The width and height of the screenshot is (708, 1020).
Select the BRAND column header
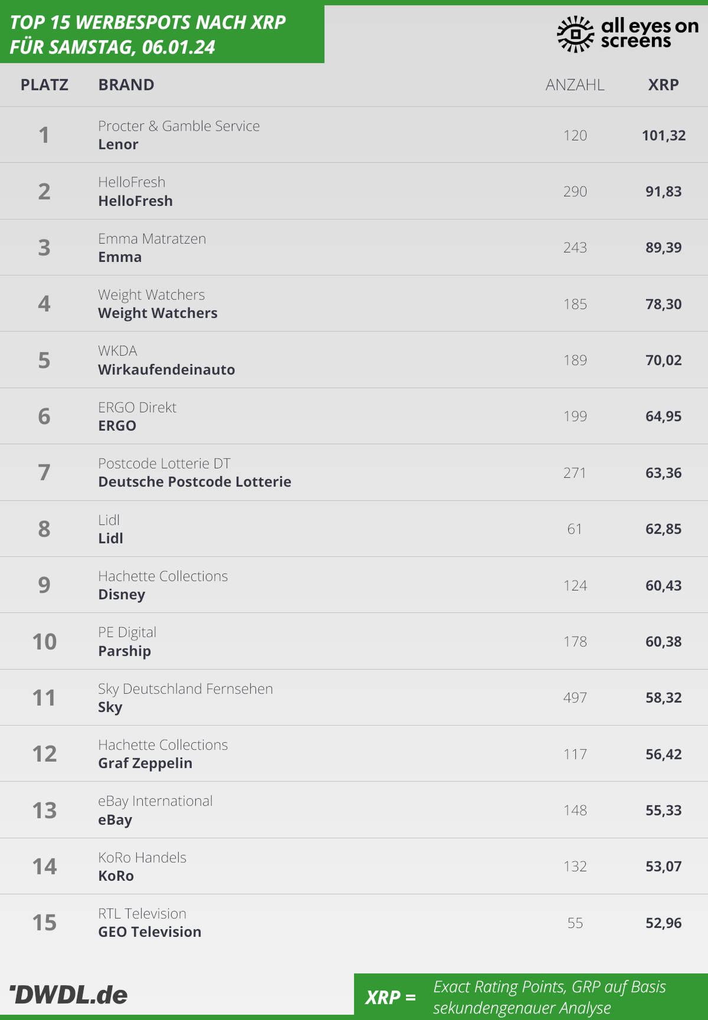(x=126, y=85)
